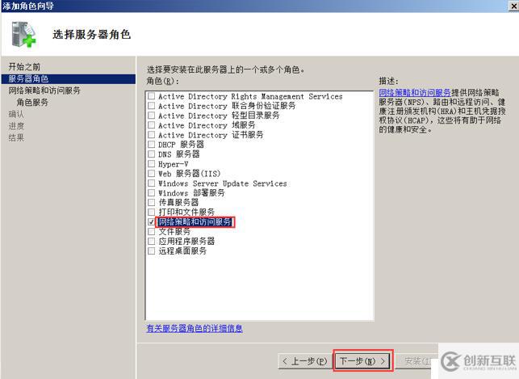This screenshot has height=379, width=519.
Task: Tick the 传真服务器 checkbox
Action: coord(151,202)
